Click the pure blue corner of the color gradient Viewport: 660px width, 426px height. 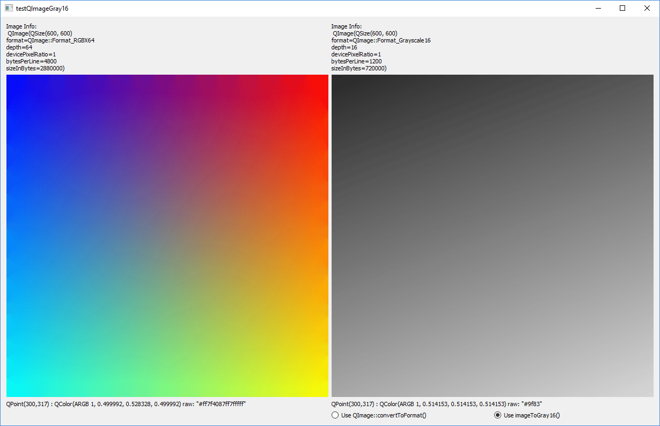click(10, 78)
